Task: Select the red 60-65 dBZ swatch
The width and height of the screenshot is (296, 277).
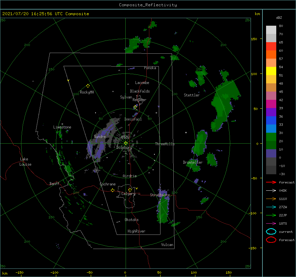Action: pos(271,46)
